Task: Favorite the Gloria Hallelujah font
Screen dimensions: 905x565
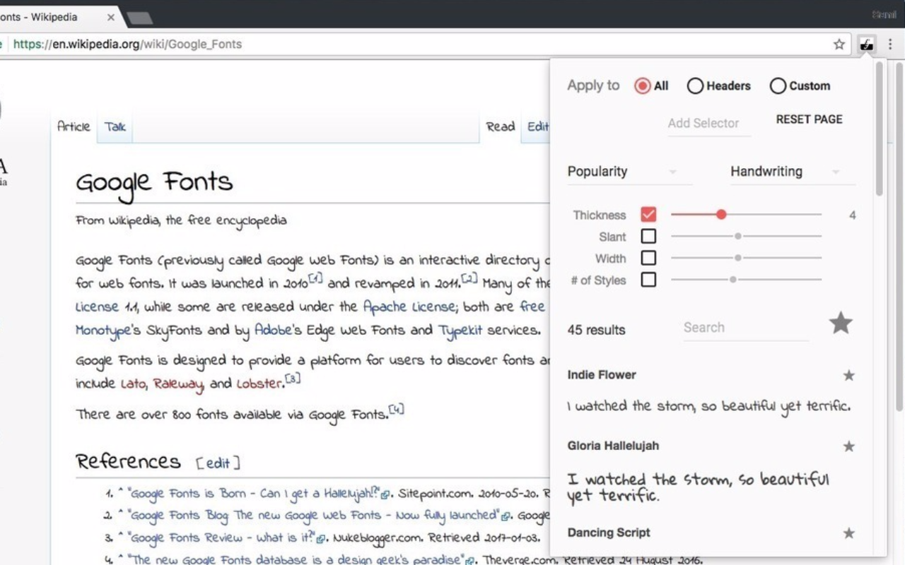Action: point(848,446)
